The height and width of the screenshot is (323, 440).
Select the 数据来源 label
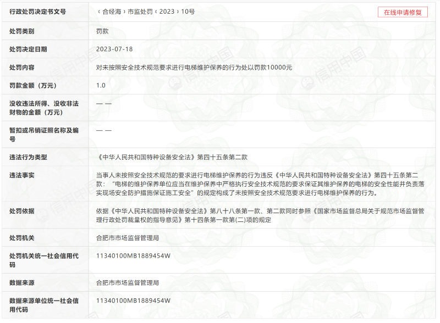(x=22, y=282)
